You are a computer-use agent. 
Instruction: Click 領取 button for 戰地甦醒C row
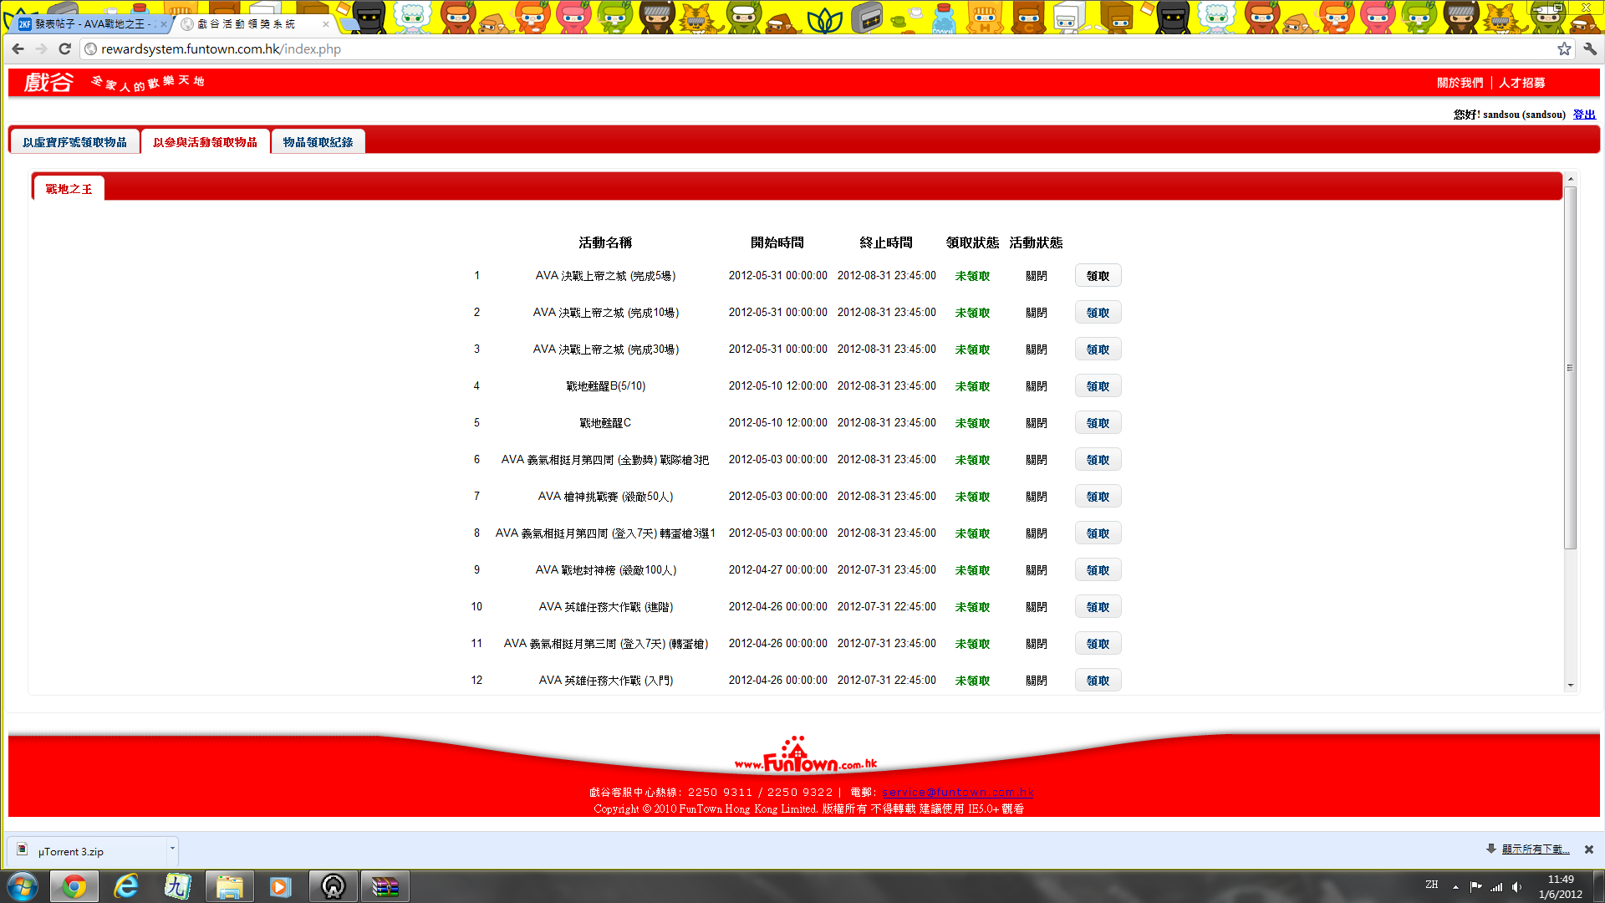(x=1098, y=423)
